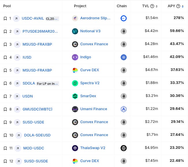This screenshot has width=188, height=167.
Task: Select the $7.45m TVL value
Action: [152, 161]
